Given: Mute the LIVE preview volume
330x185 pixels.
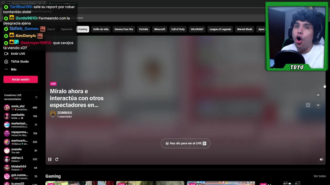Looking at the screenshot, I should pyautogui.click(x=321, y=160).
